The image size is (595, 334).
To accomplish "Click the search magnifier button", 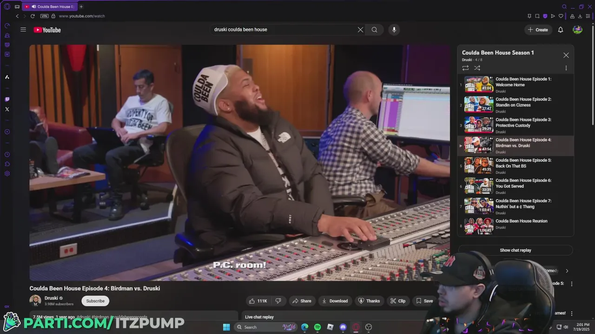I will pos(374,30).
